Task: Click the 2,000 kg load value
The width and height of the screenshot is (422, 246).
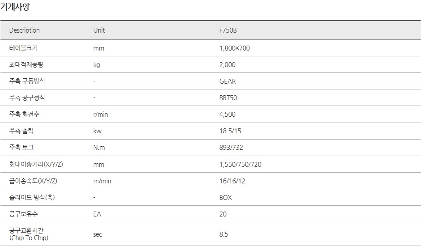Action: point(227,64)
